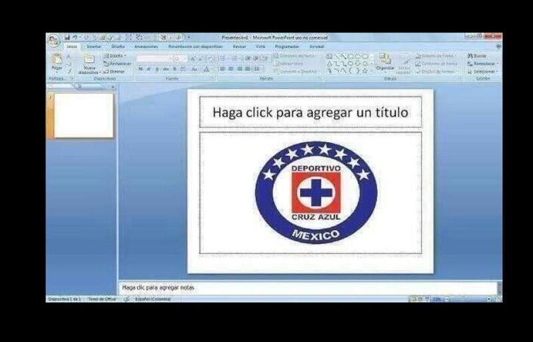Open Presentación con diapositivas tab
The width and height of the screenshot is (533, 342).
tap(195, 47)
